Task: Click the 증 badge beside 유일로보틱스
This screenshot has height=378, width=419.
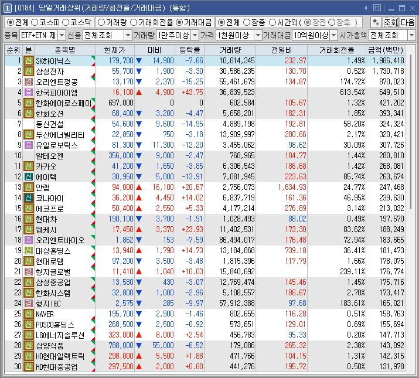Action: 28,145
